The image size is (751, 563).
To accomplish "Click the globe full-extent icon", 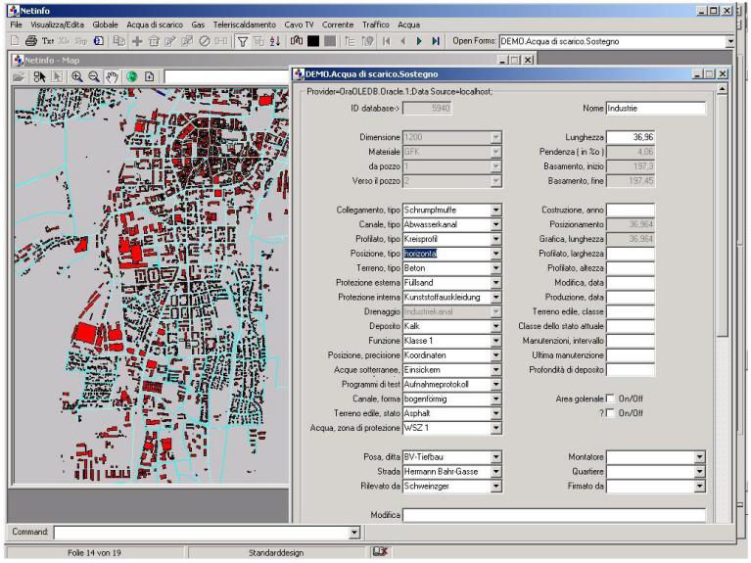I will click(x=131, y=76).
